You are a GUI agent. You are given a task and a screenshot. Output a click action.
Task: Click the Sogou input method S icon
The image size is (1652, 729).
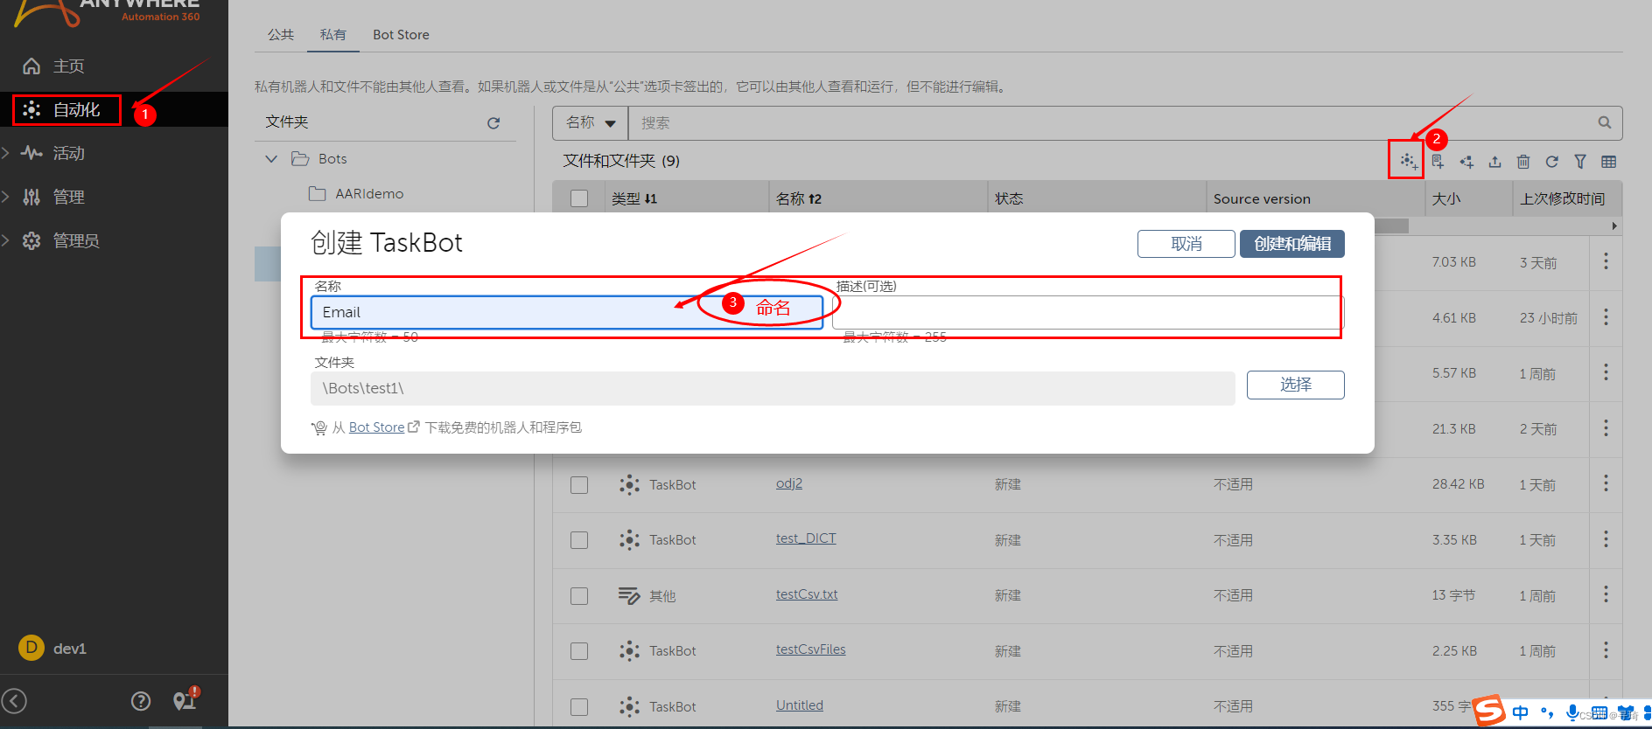pyautogui.click(x=1488, y=711)
